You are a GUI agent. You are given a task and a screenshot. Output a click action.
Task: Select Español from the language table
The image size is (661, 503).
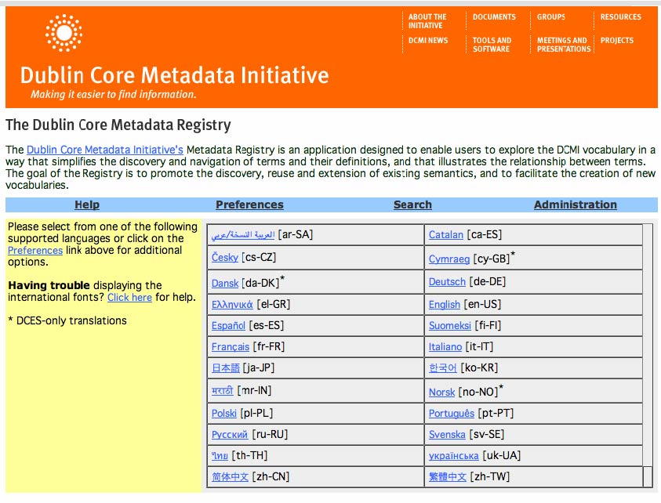228,325
